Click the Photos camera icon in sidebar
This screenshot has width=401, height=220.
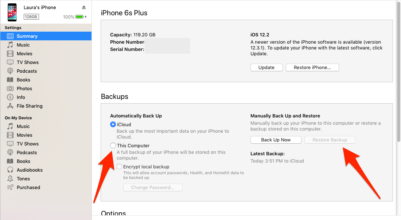point(10,88)
